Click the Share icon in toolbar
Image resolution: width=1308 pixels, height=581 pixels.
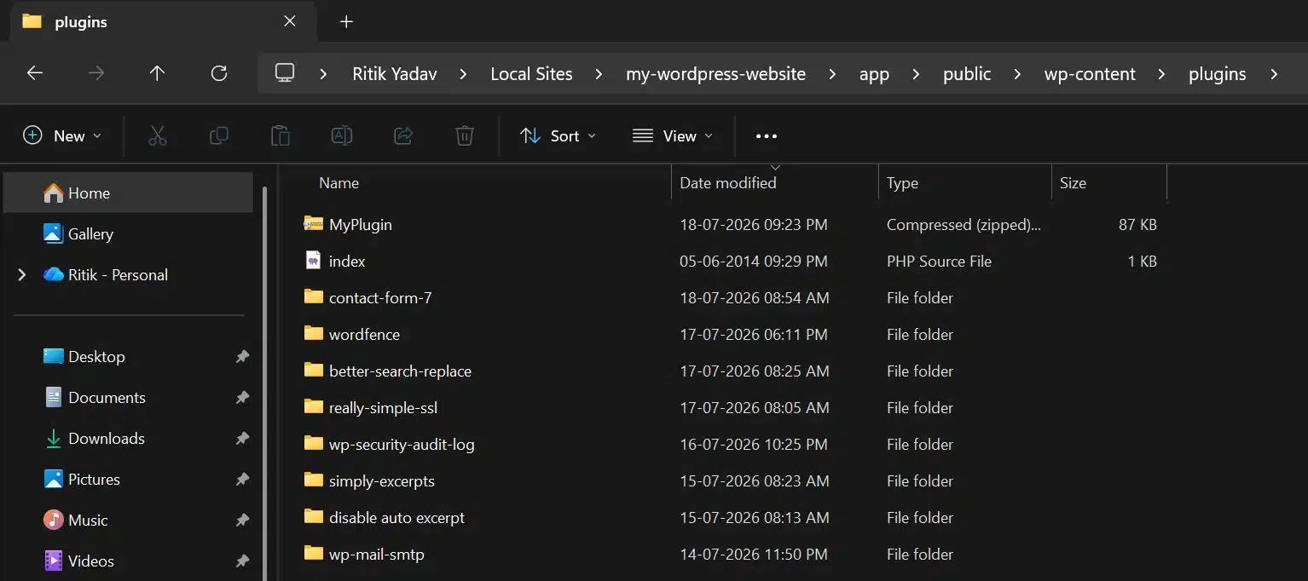(x=403, y=135)
